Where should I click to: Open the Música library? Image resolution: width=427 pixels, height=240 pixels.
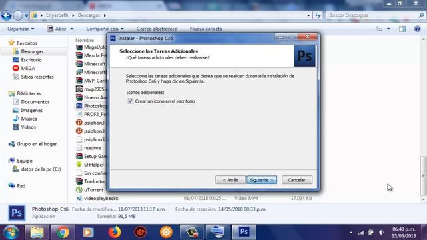tap(29, 119)
